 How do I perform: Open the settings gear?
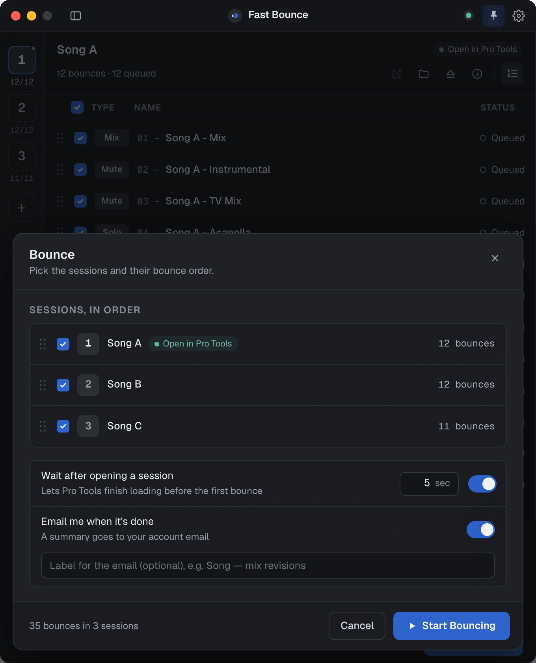[519, 16]
